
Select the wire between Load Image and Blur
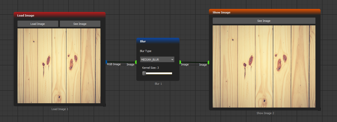(121, 62)
